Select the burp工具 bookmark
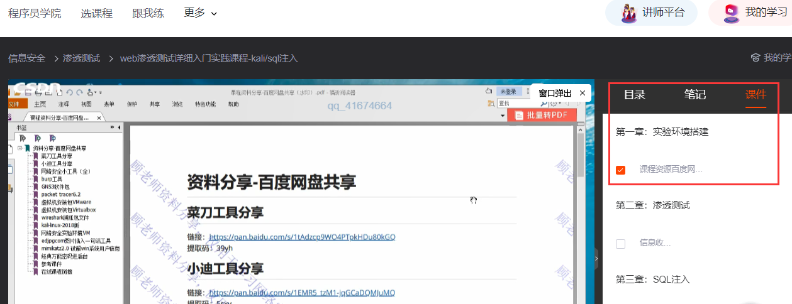 pos(52,179)
